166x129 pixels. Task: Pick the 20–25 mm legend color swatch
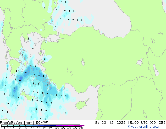tap(47, 126)
